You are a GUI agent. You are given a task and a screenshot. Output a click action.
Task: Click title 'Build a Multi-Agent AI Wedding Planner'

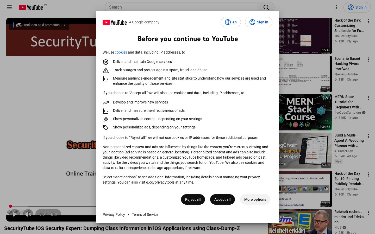(x=349, y=140)
